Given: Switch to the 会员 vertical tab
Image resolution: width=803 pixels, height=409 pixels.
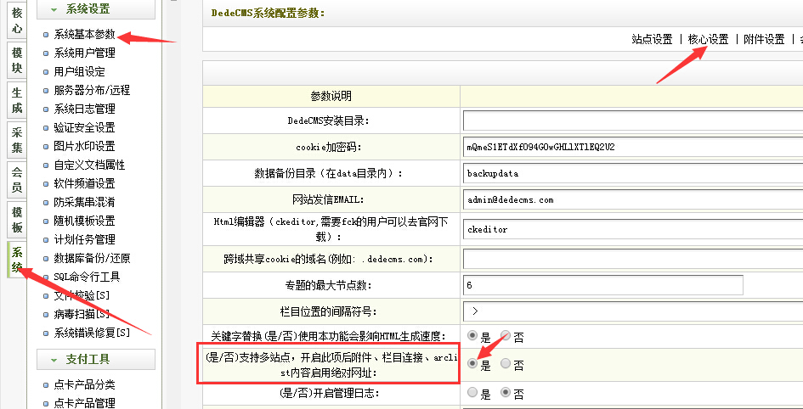Looking at the screenshot, I should 17,180.
